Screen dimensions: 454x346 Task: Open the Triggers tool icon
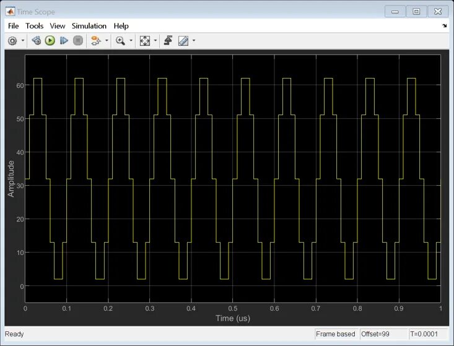pyautogui.click(x=168, y=40)
